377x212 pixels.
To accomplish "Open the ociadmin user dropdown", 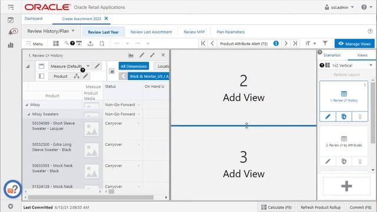I will pos(339,7).
